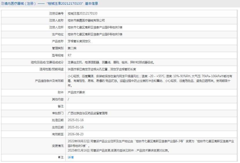Click the 有效期至 label

(58, 134)
